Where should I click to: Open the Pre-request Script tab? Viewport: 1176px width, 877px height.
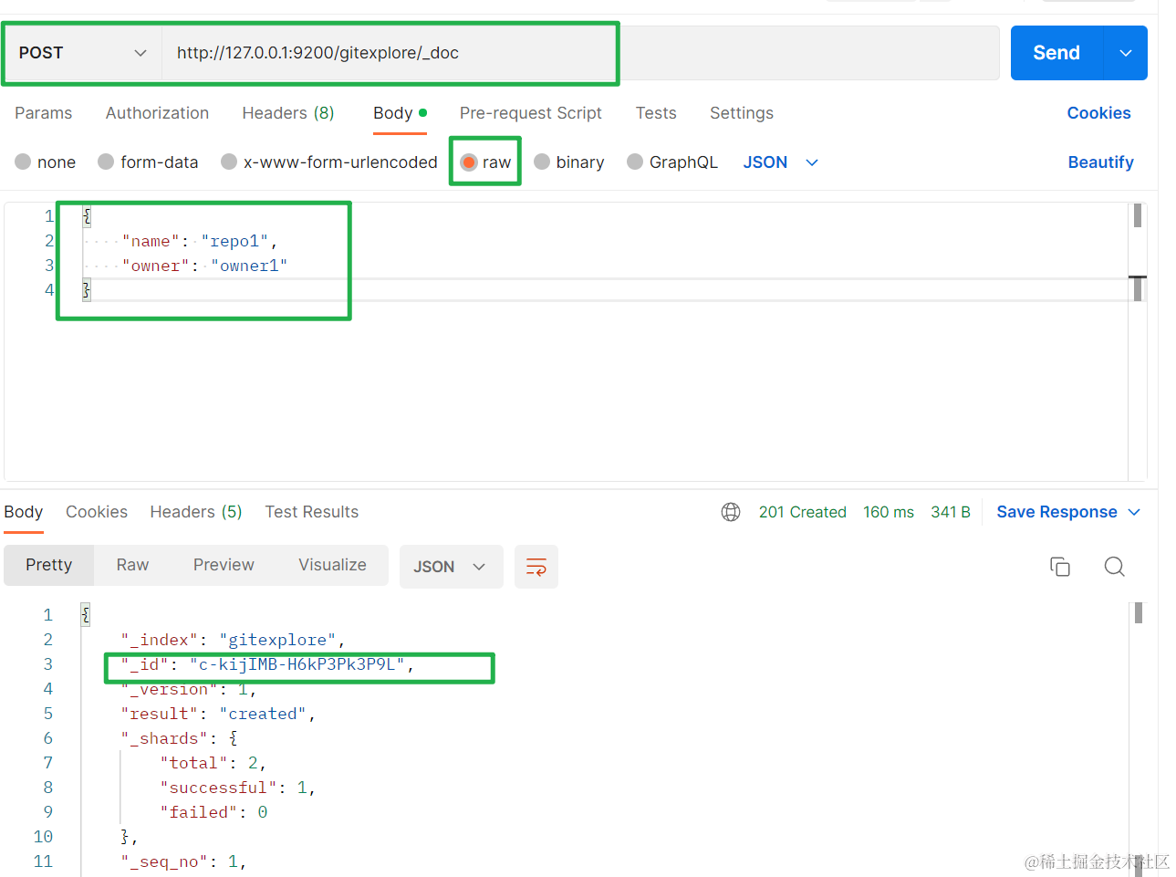pyautogui.click(x=531, y=113)
